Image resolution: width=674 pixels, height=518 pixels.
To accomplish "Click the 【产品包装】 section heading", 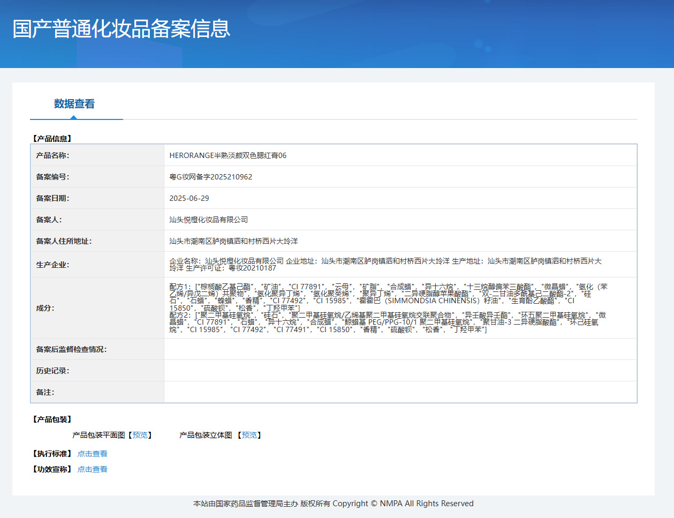I will pyautogui.click(x=52, y=419).
